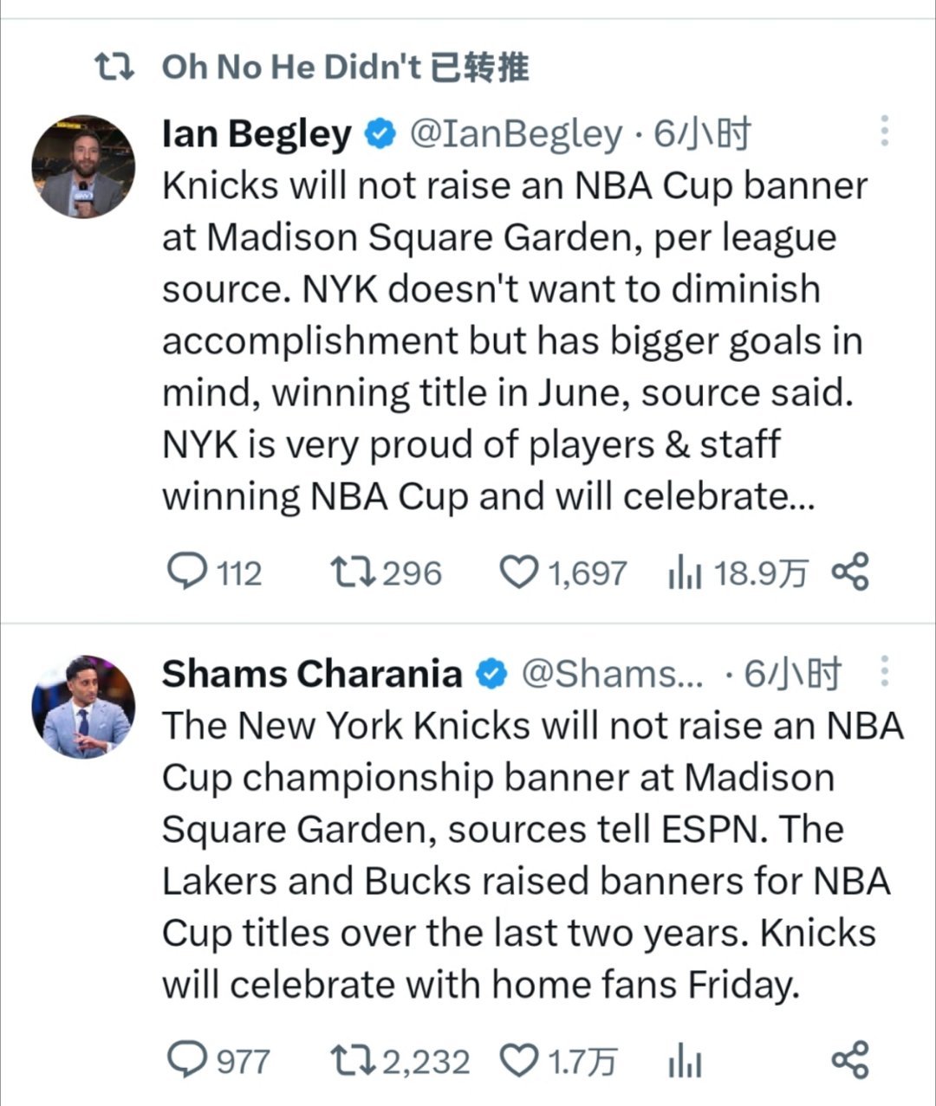
Task: Open more options for Ian Begley's tweet
Action: coord(884,131)
